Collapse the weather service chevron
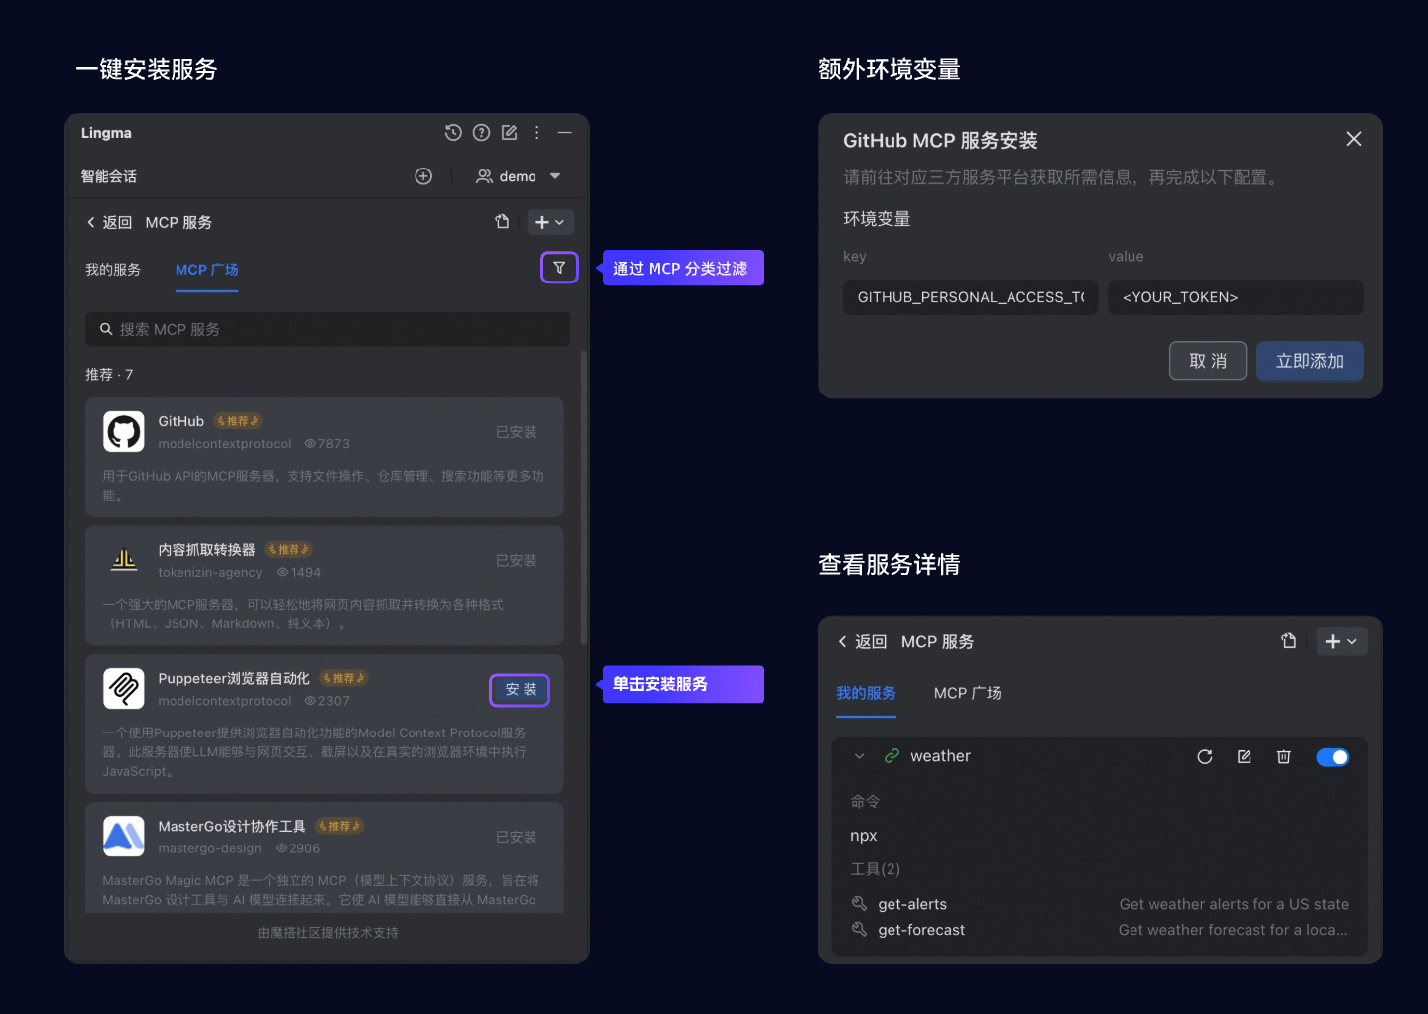This screenshot has width=1428, height=1014. tap(859, 756)
